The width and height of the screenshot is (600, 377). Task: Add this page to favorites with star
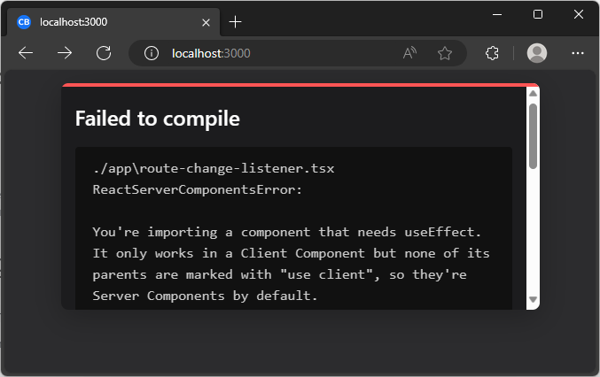coord(445,53)
